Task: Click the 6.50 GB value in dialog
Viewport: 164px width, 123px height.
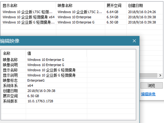Action: 33,96
